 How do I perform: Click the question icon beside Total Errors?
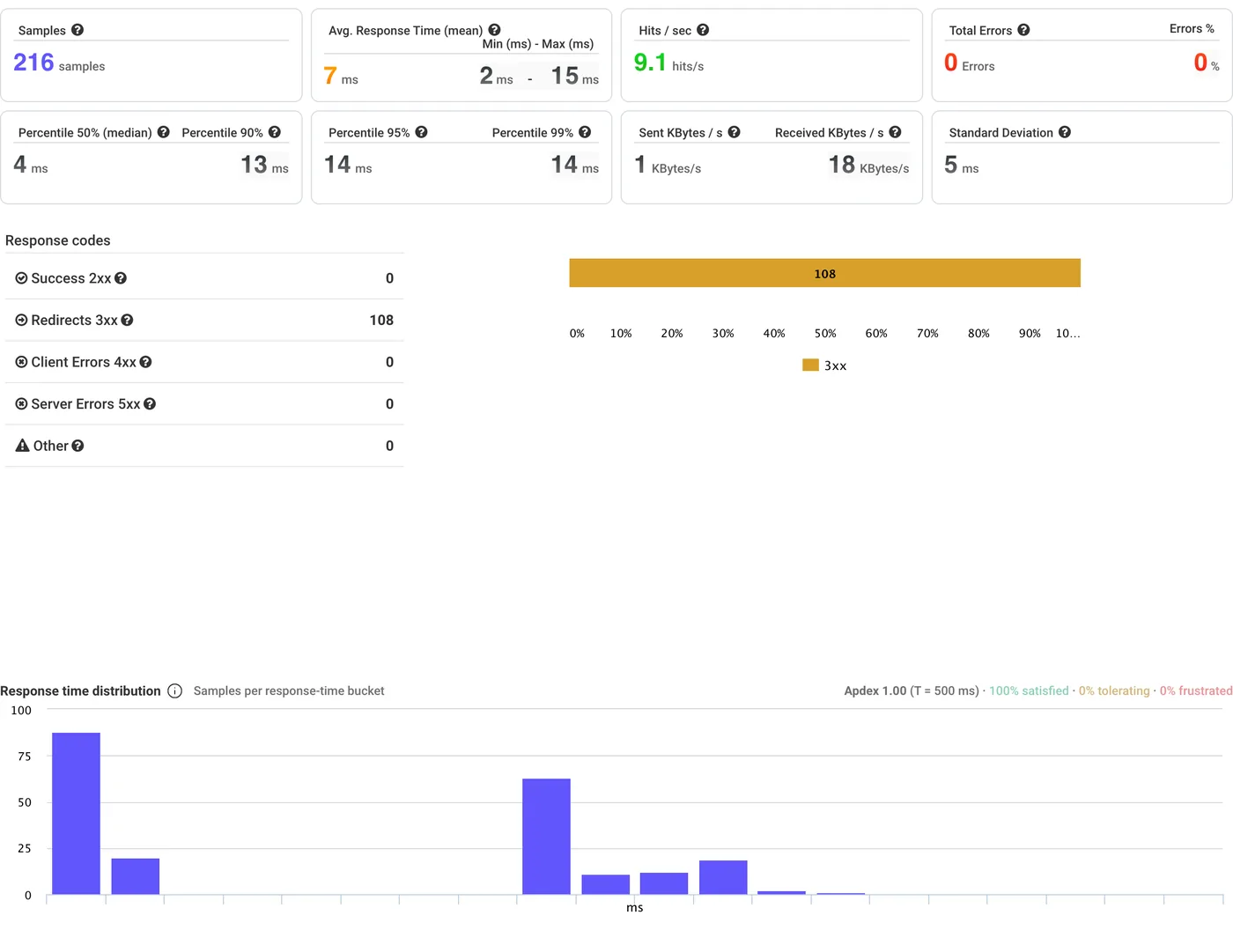point(1023,30)
